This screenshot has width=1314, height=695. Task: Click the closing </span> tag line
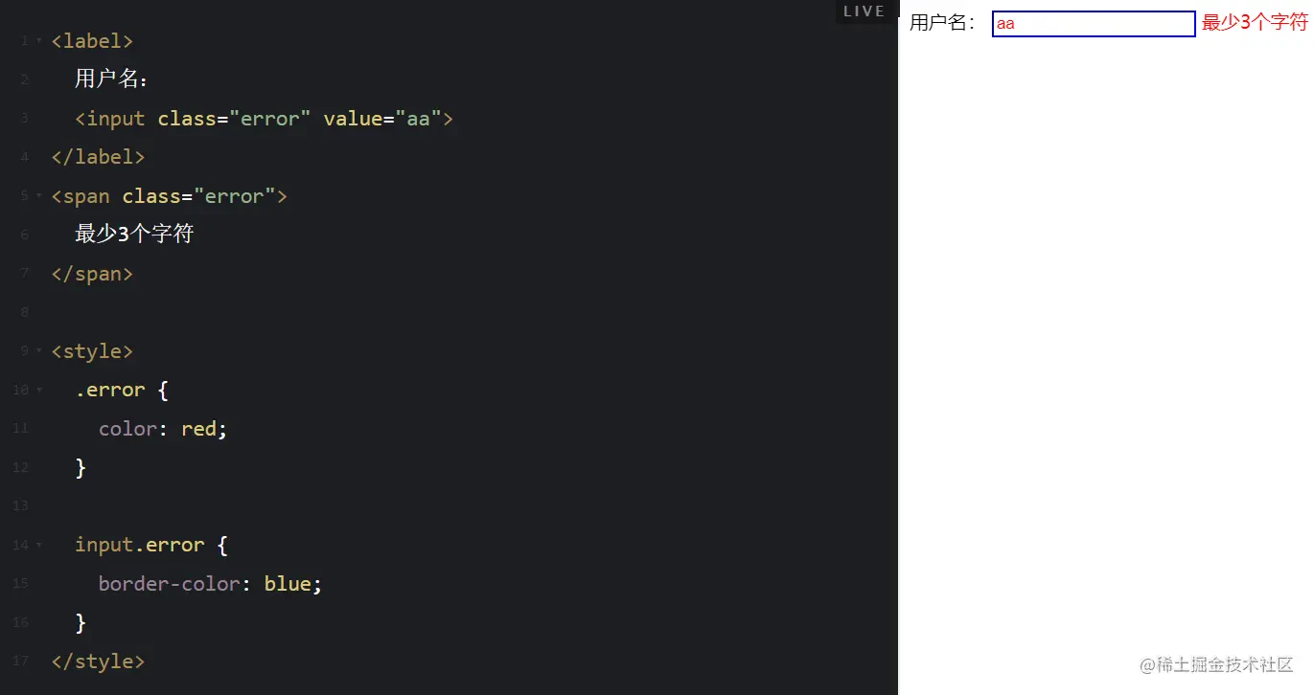click(x=92, y=274)
